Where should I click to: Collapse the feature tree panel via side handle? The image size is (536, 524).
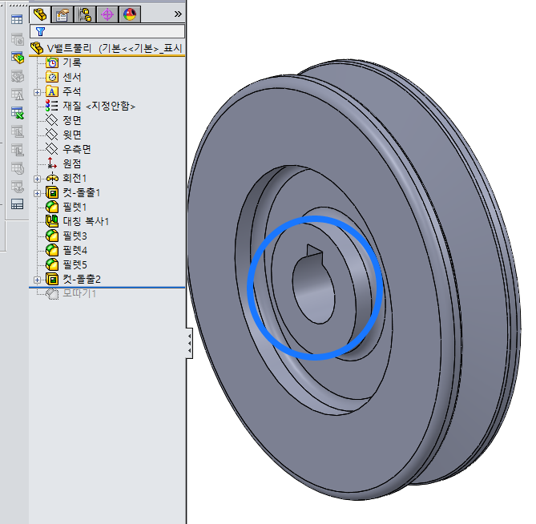(189, 344)
